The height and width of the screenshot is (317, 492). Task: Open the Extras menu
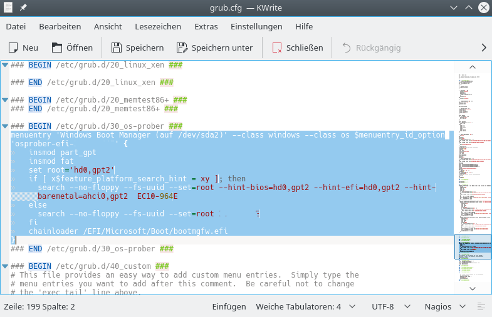click(206, 27)
